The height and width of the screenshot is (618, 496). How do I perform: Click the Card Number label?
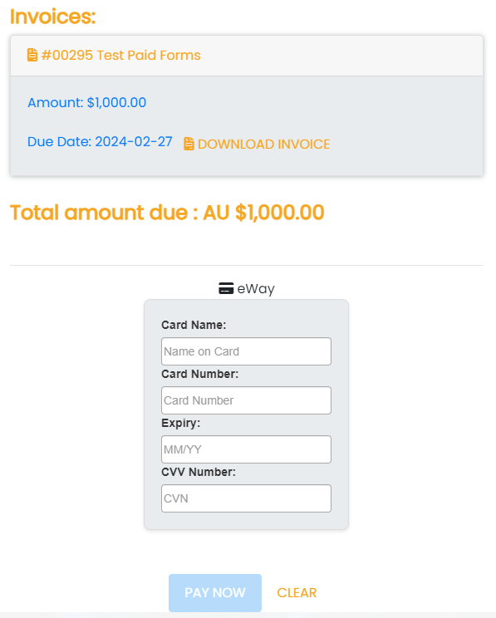(x=200, y=374)
